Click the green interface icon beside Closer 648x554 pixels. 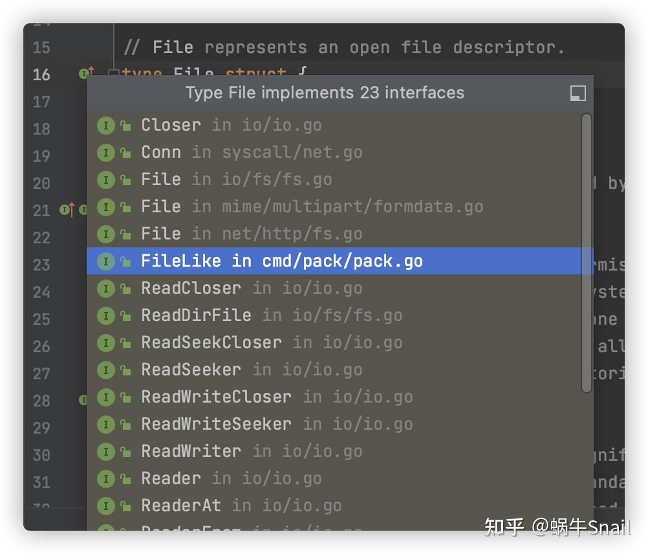[105, 126]
